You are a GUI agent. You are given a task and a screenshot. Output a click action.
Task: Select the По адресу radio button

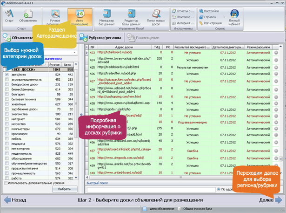click(x=219, y=189)
